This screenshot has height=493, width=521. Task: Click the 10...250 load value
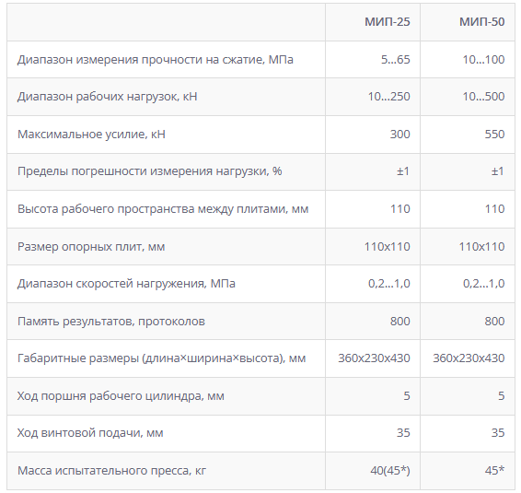pos(388,97)
